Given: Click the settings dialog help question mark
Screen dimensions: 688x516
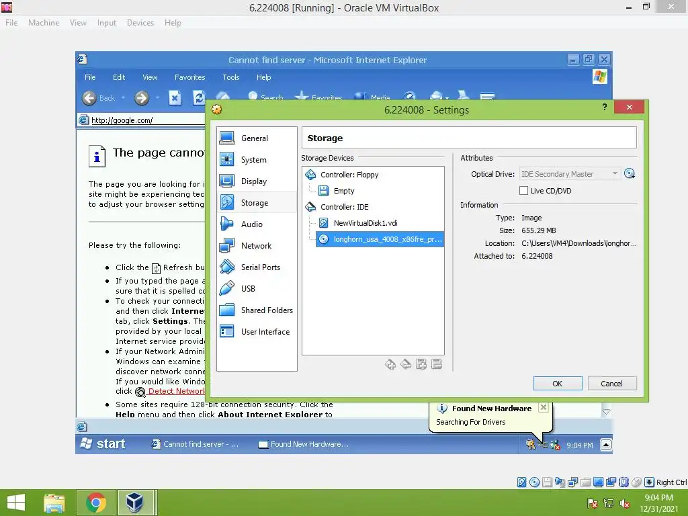Looking at the screenshot, I should (605, 107).
